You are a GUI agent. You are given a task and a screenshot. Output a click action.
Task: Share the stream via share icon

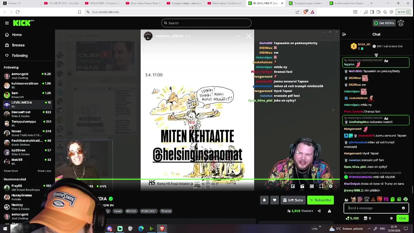click(x=319, y=211)
